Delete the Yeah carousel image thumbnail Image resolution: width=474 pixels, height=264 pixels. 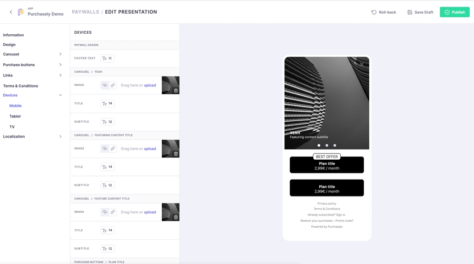pos(176,91)
